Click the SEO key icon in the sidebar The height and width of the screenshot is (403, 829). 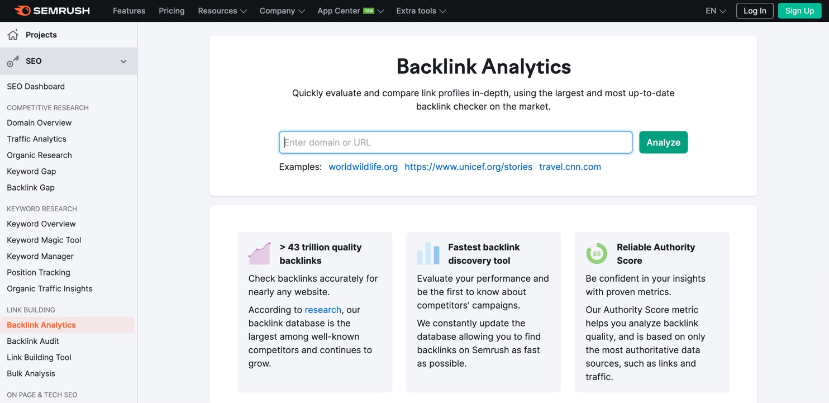click(12, 61)
